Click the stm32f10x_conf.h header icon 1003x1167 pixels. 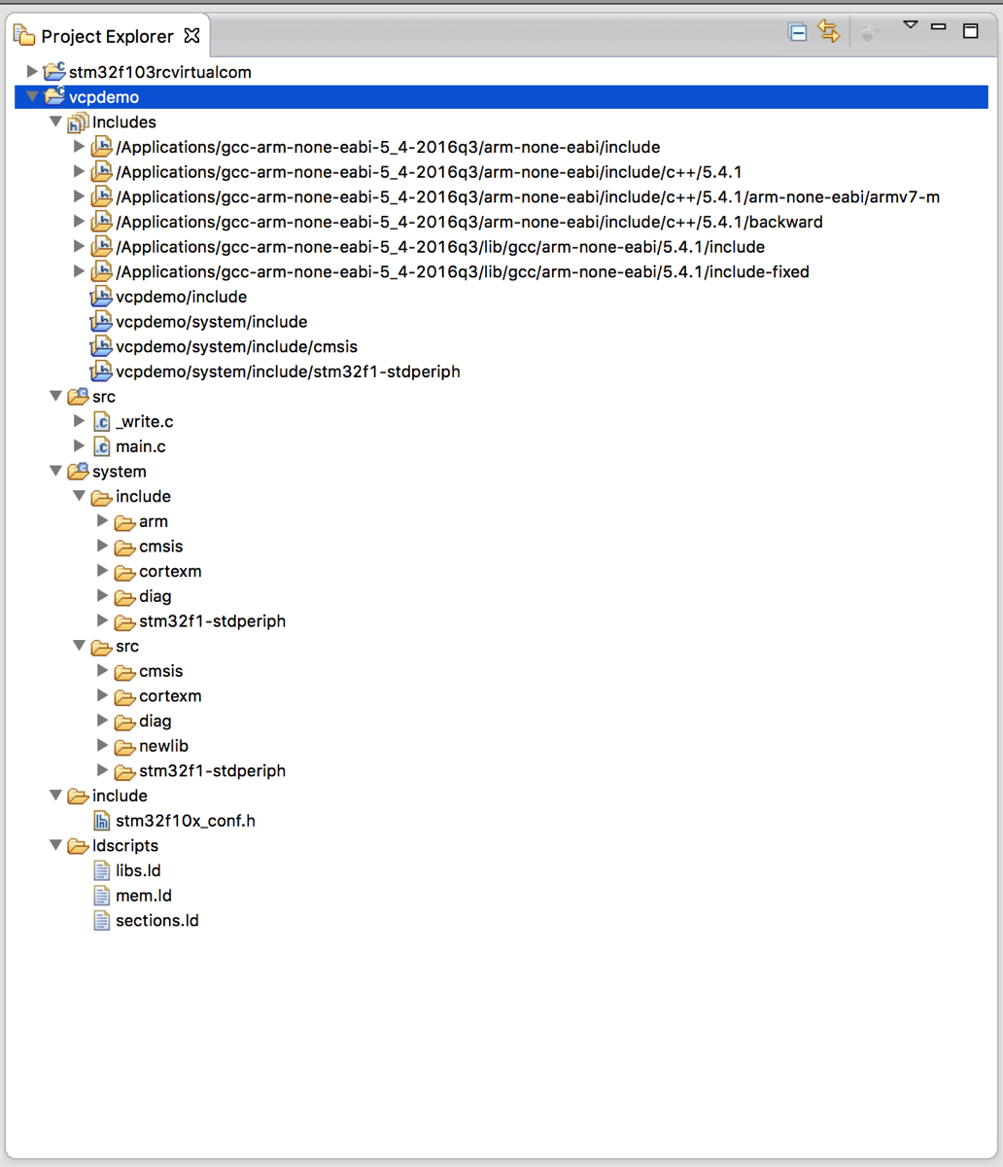click(x=101, y=822)
